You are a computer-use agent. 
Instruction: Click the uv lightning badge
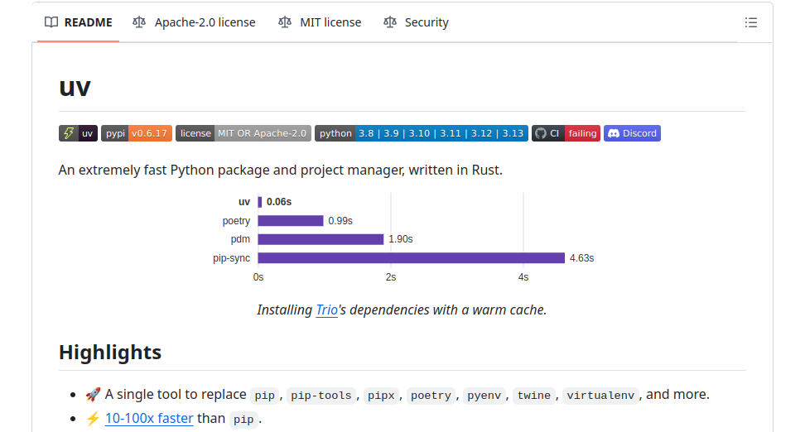tap(78, 133)
